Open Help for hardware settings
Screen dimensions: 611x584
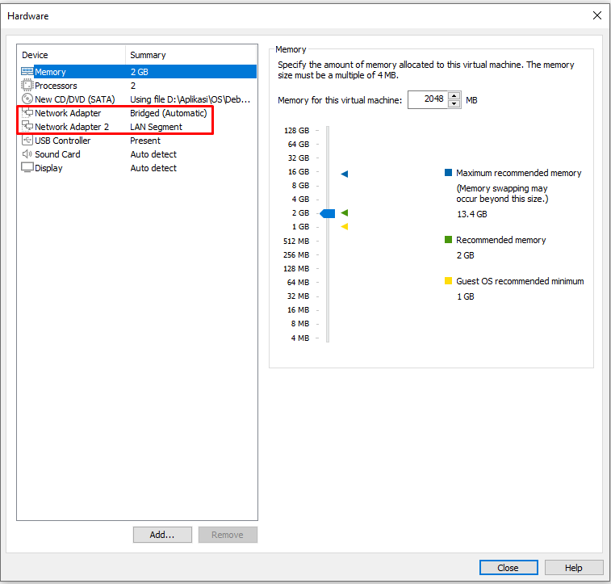coord(574,567)
